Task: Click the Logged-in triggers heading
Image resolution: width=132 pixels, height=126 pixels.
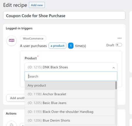Action: coord(19,28)
